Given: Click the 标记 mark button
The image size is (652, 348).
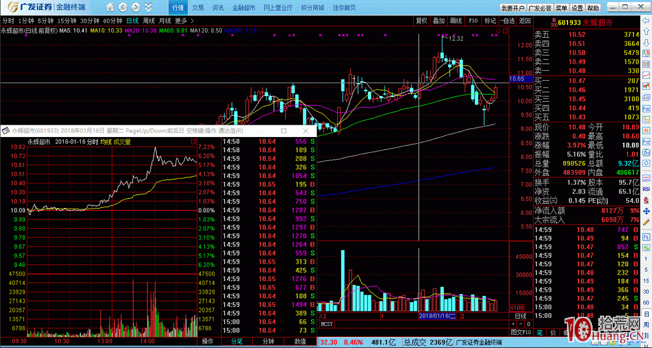Looking at the screenshot, I should 490,20.
